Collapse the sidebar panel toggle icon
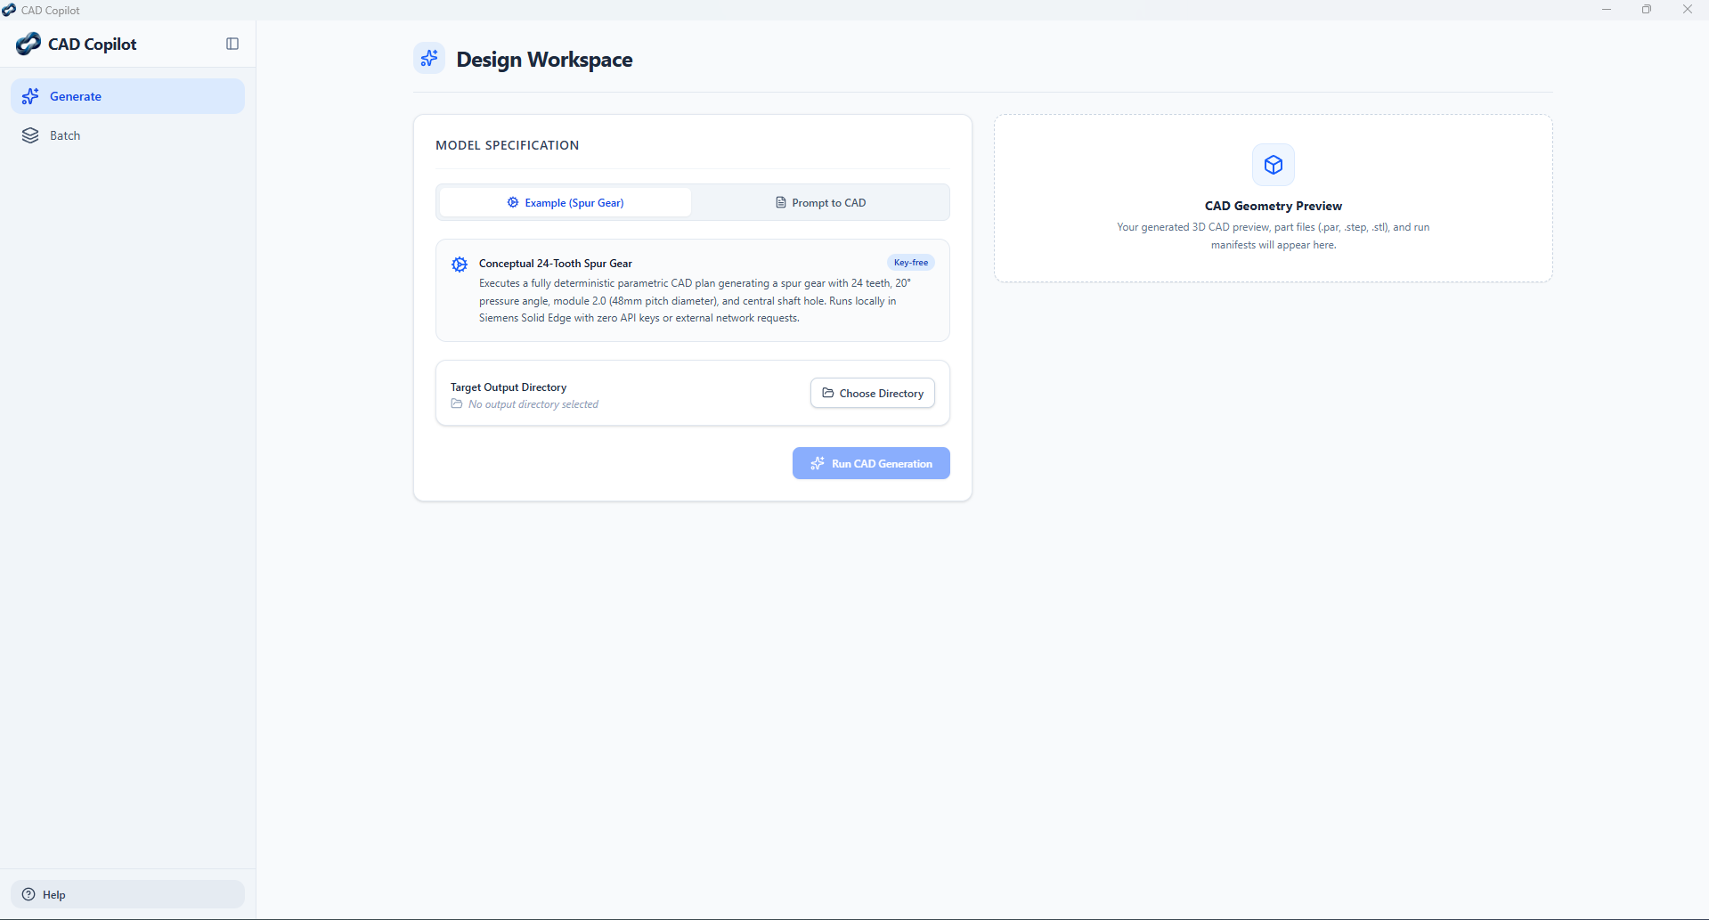This screenshot has width=1709, height=920. (232, 44)
